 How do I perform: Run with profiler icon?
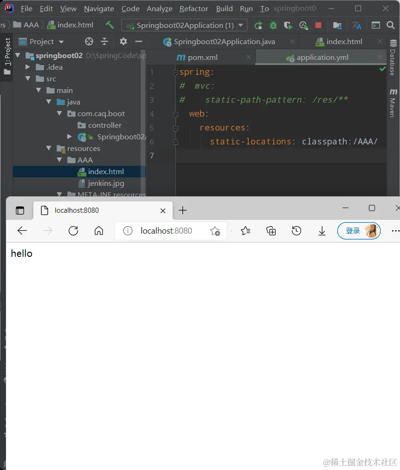tap(303, 26)
